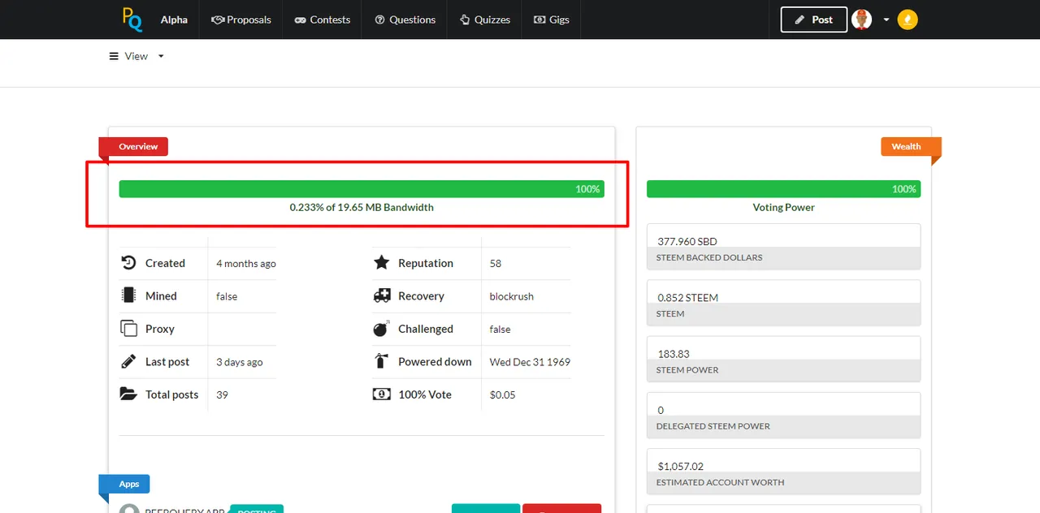Click the 'blockrush' recovery account value
The height and width of the screenshot is (513, 1040).
[512, 296]
